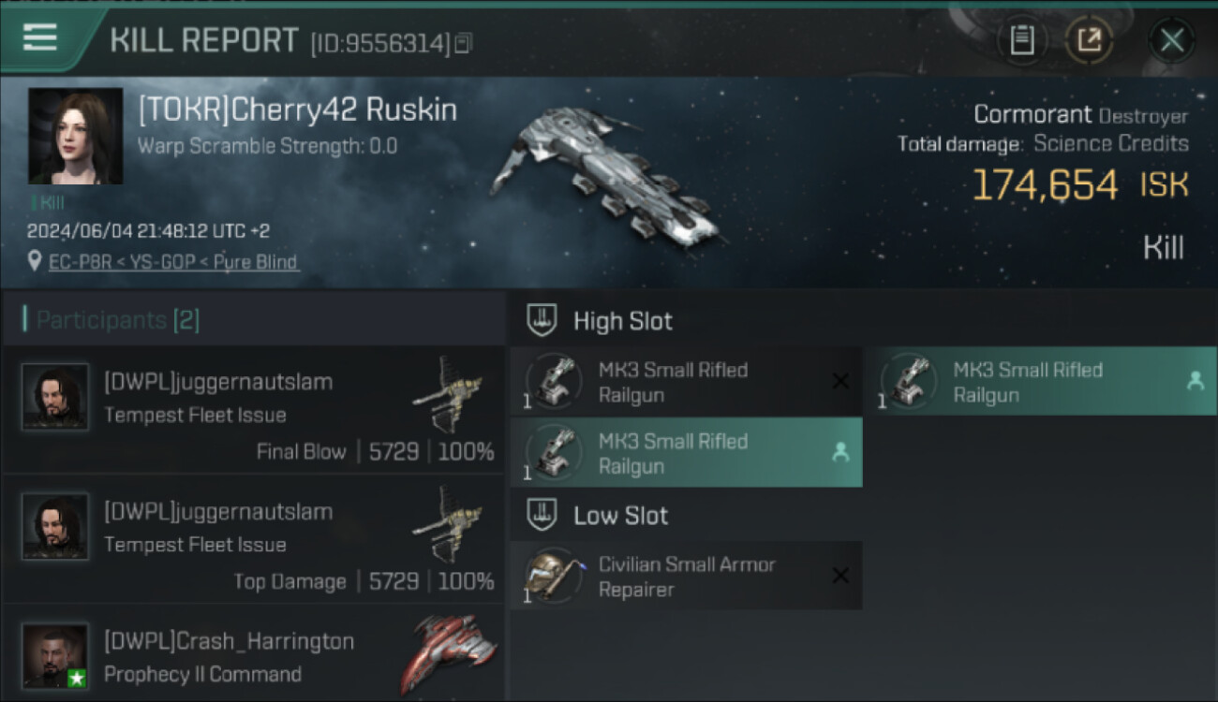This screenshot has width=1218, height=702.
Task: Open Crash_Harrington's participant entry
Action: 253,657
